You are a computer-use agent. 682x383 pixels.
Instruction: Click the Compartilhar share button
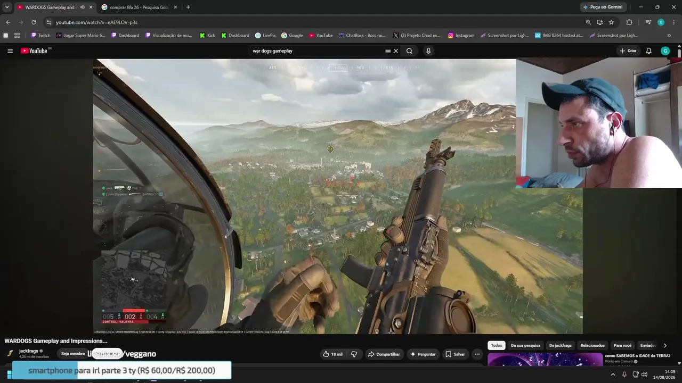[384, 354]
